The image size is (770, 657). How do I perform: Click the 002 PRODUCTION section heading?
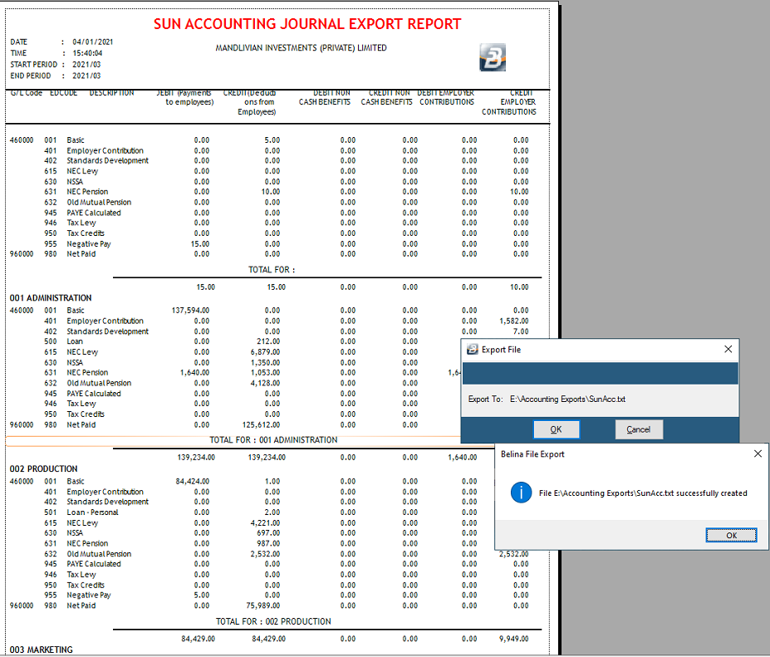tap(44, 469)
